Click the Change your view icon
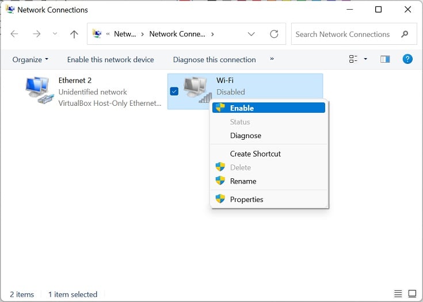The width and height of the screenshot is (423, 302). point(353,59)
